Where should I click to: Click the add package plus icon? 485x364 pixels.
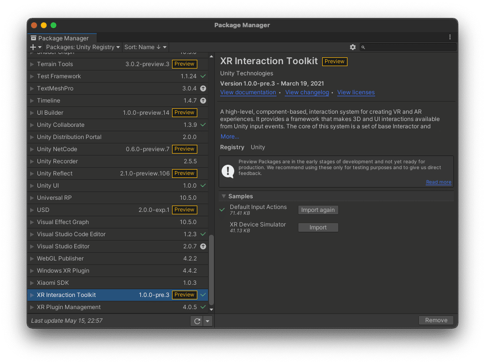tap(33, 47)
